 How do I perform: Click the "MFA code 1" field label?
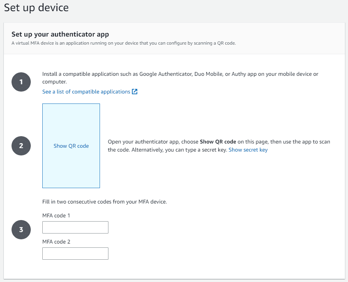56,215
